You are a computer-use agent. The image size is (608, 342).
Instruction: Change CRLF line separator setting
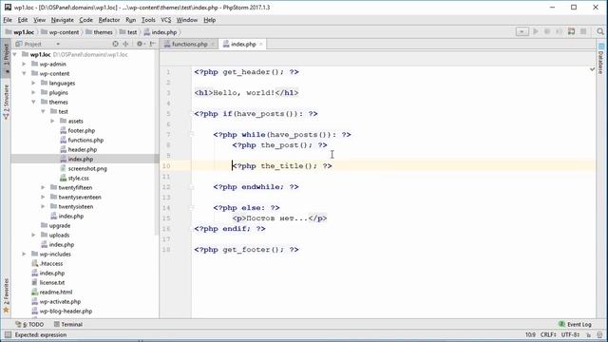(548, 334)
